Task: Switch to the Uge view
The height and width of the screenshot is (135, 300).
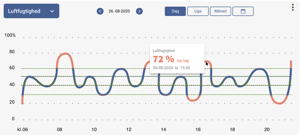Action: pos(198,11)
